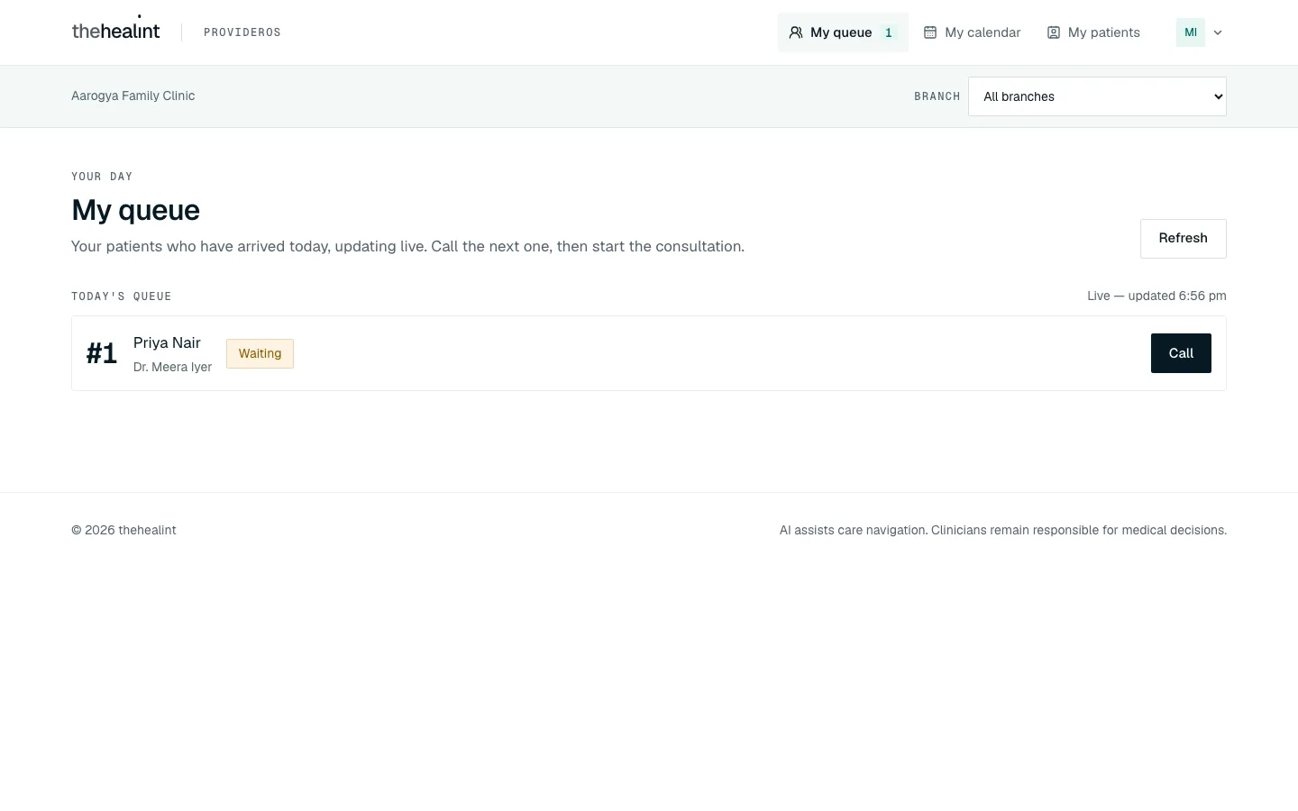The height and width of the screenshot is (811, 1298).
Task: Click the BRANCH label
Action: pos(937,96)
